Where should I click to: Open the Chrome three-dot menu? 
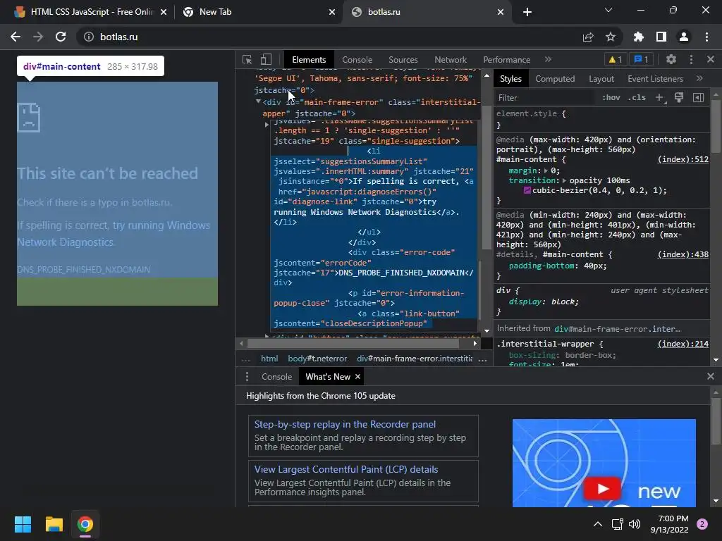[706, 37]
